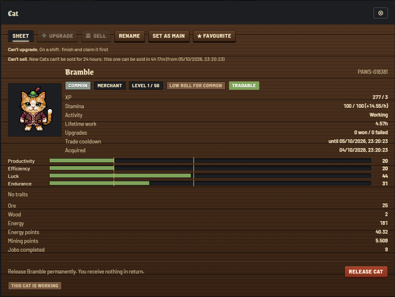Image resolution: width=395 pixels, height=297 pixels.
Task: Click the sell icon
Action: pyautogui.click(x=88, y=36)
